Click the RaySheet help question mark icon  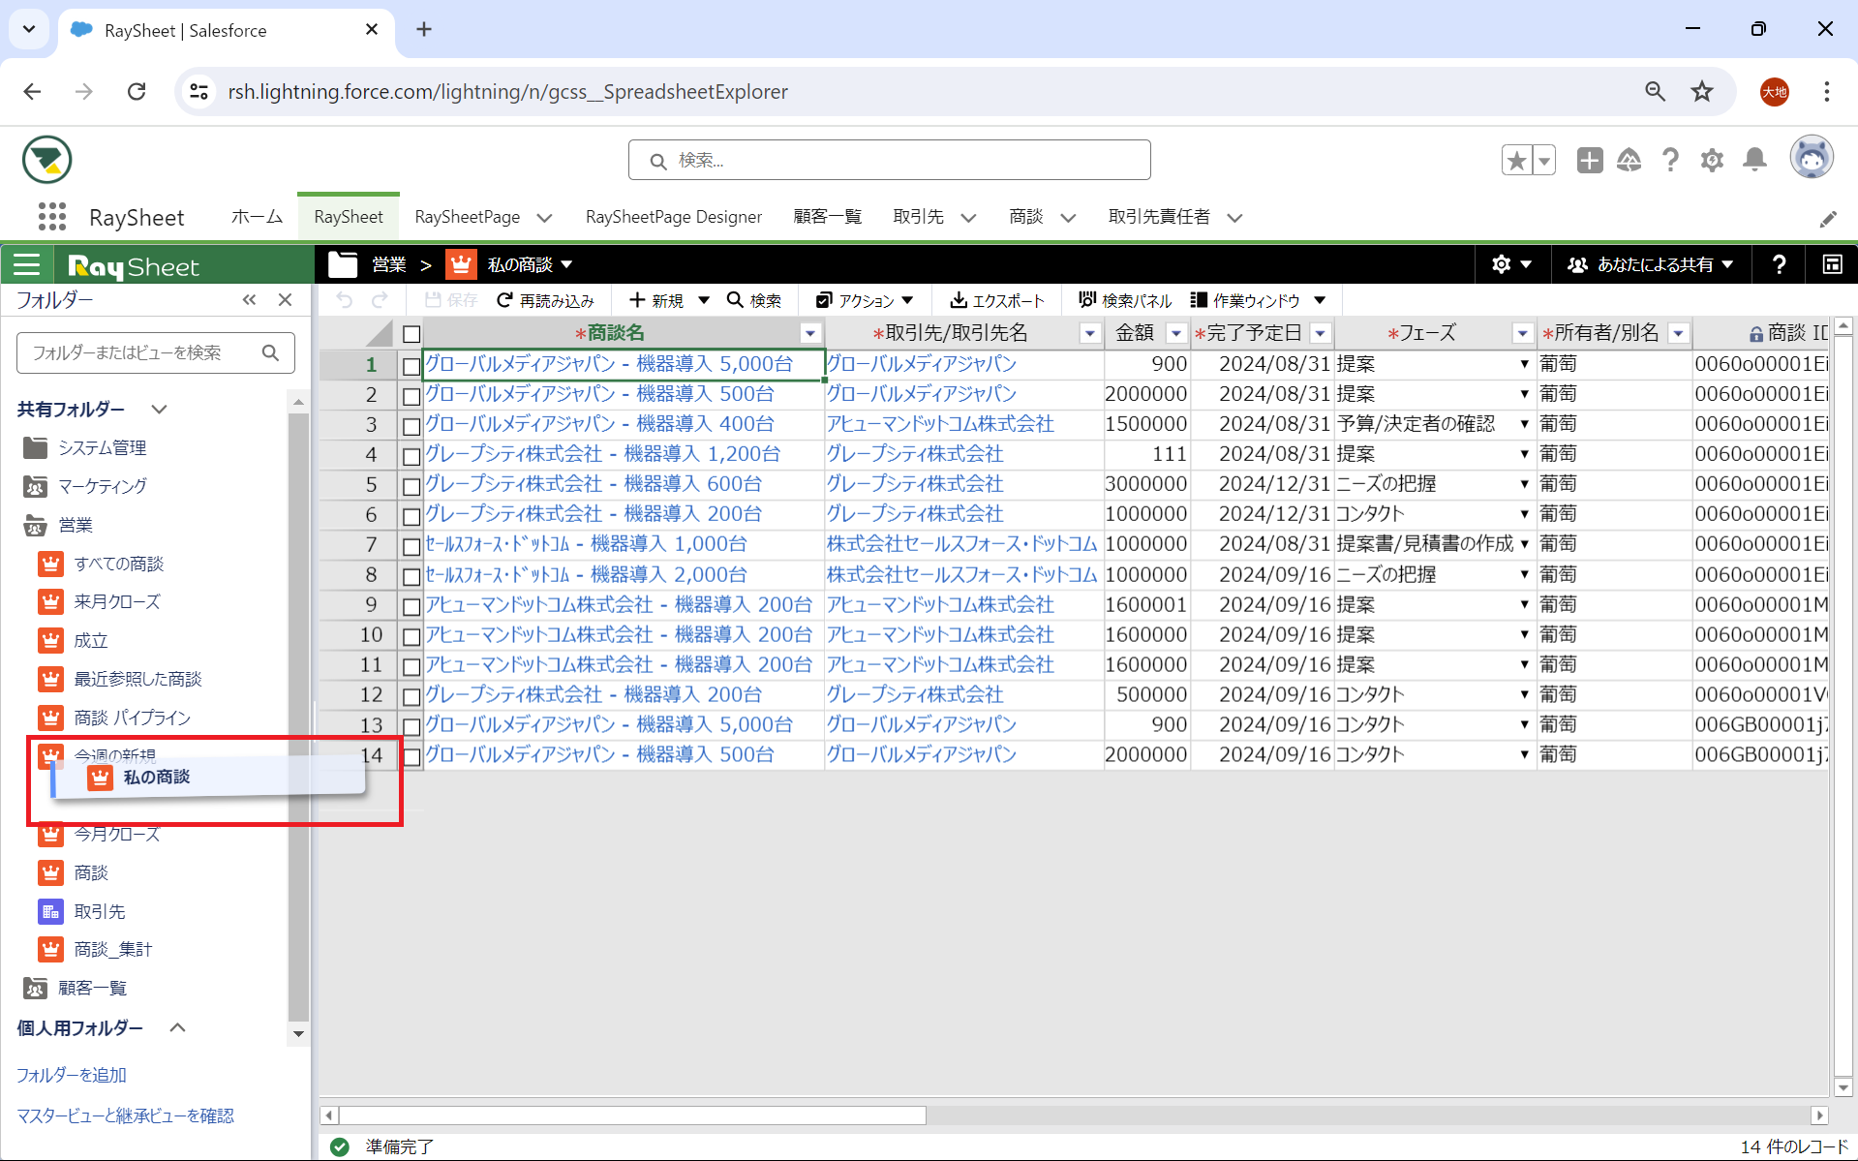[x=1779, y=265]
